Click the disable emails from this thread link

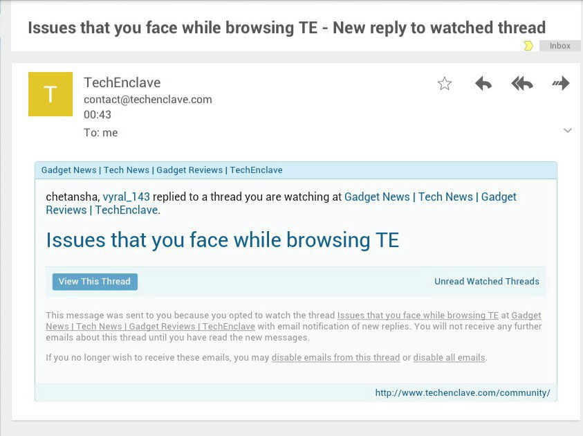coord(335,358)
